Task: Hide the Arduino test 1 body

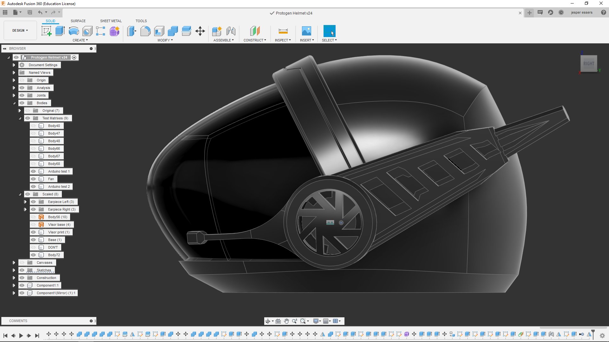Action: pos(33,171)
